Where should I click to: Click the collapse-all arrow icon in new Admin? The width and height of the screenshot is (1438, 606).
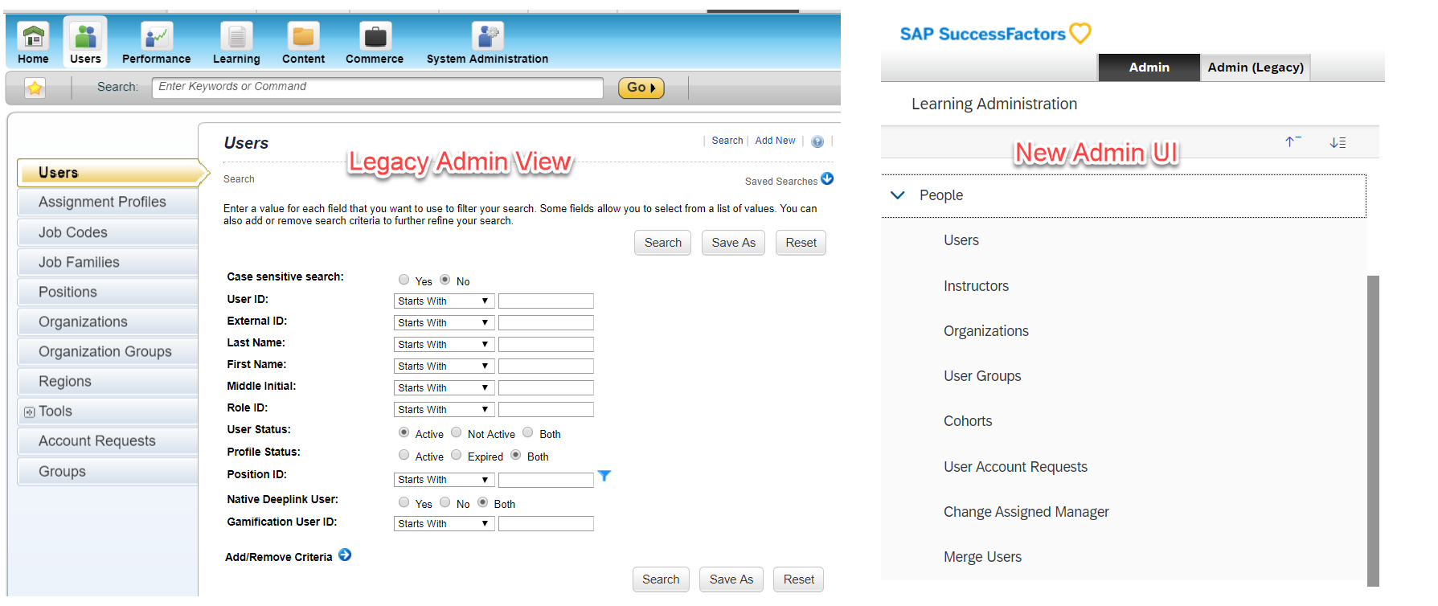point(1293,142)
